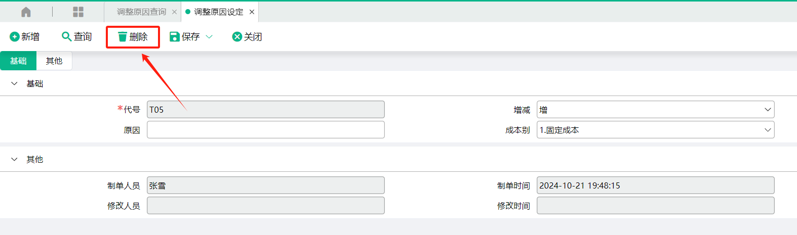Click the 新增 plus icon
Viewport: 797px width, 235px height.
(15, 37)
